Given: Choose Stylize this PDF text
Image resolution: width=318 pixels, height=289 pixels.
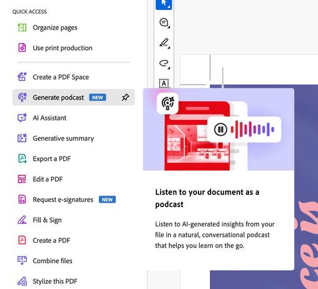Looking at the screenshot, I should [55, 281].
